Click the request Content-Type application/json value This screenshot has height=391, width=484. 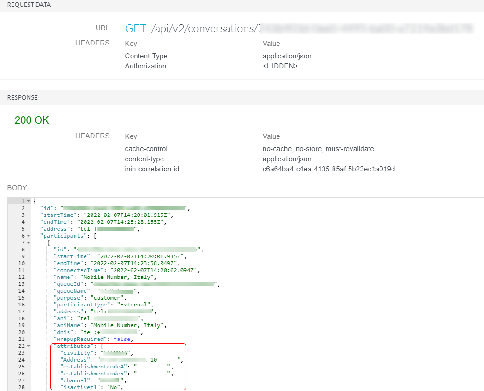287,56
